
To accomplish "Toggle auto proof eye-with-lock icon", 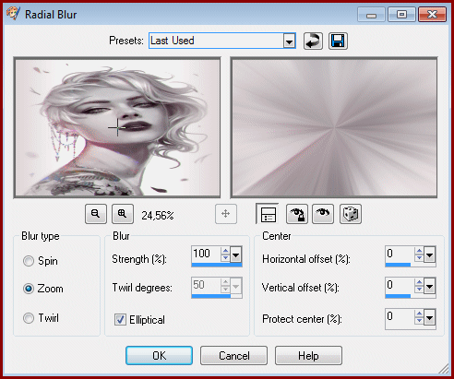I will pos(297,214).
